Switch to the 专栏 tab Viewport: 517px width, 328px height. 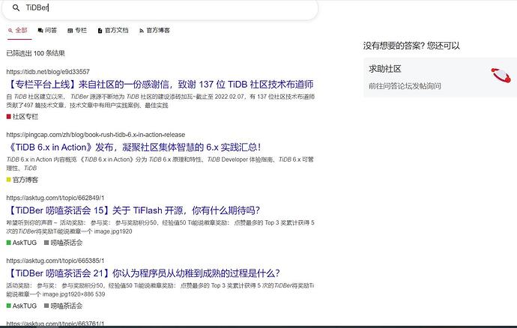click(x=77, y=30)
